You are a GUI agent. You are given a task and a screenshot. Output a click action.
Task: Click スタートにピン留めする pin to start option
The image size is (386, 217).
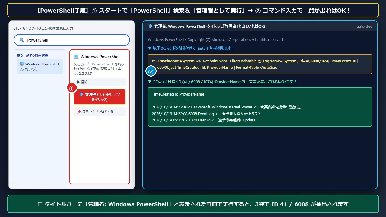100,112
